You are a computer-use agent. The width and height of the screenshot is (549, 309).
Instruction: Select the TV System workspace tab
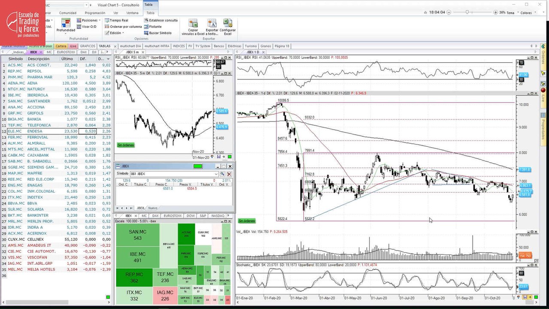click(x=203, y=46)
